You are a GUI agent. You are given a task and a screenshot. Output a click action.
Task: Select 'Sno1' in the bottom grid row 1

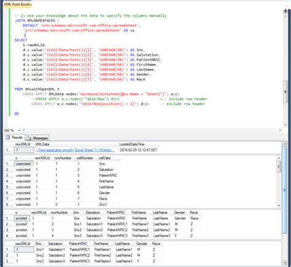[x=40, y=250]
